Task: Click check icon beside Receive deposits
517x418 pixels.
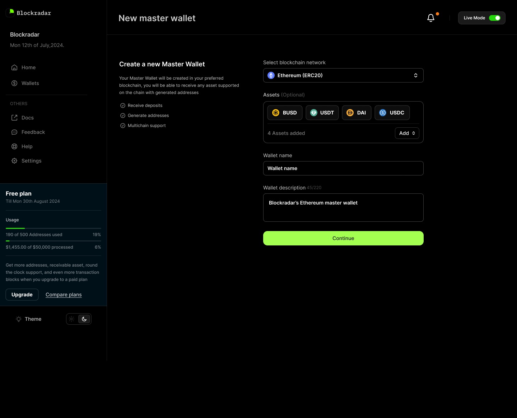Action: pos(123,105)
